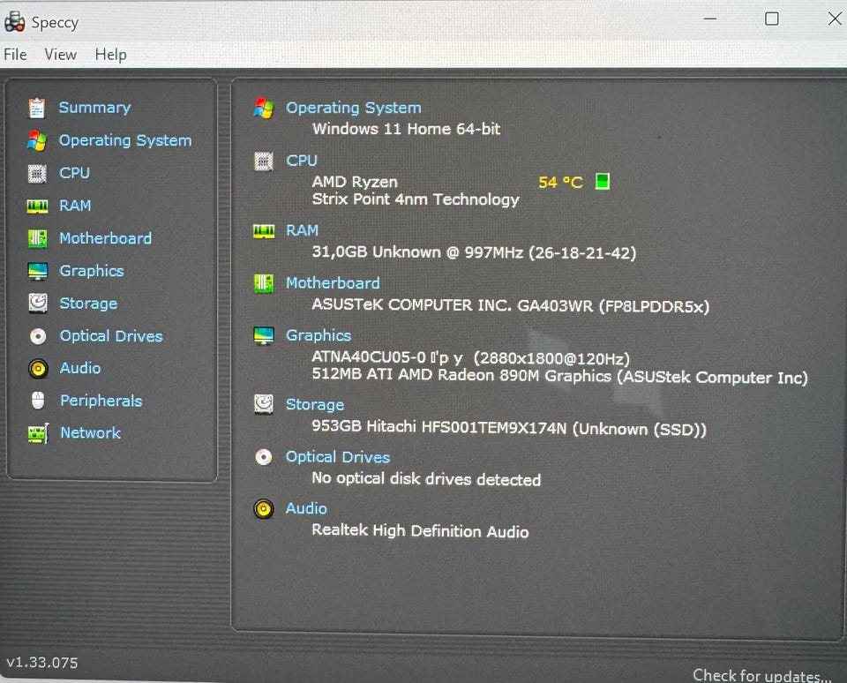Click the Network card icon in sidebar

tap(38, 433)
